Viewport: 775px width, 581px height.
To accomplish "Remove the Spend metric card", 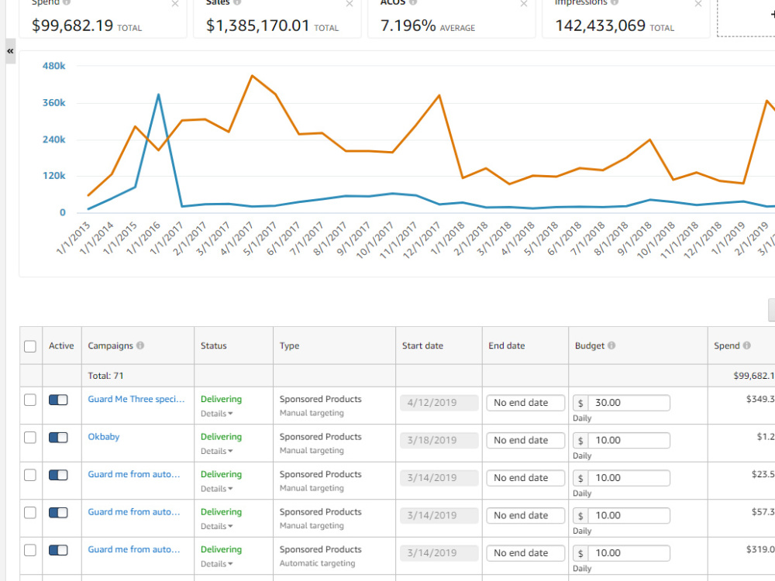I will click(x=175, y=4).
